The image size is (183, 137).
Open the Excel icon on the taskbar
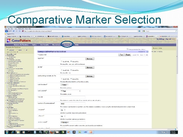coord(80,132)
